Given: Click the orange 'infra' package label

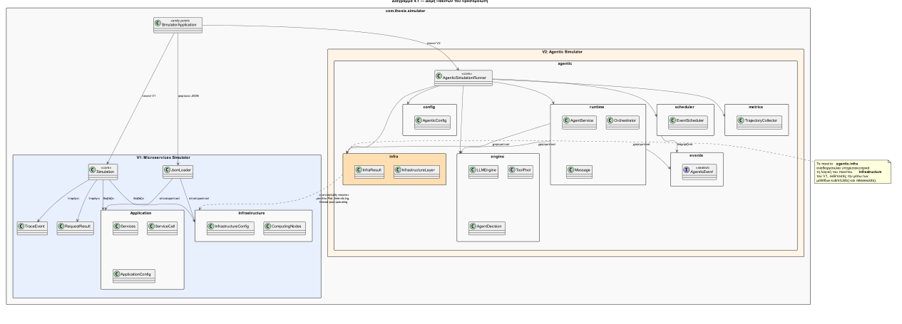Looking at the screenshot, I should pos(394,156).
